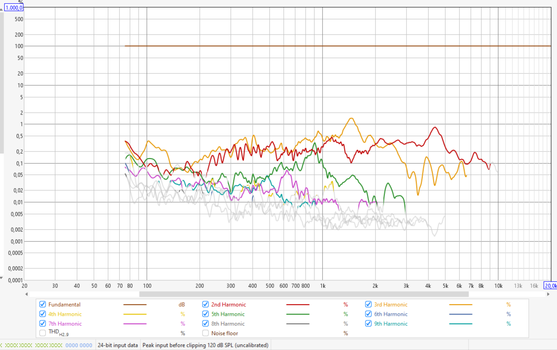The image size is (557, 350).
Task: Click the left arrow of horizontal scrollbar
Action: pos(26,294)
